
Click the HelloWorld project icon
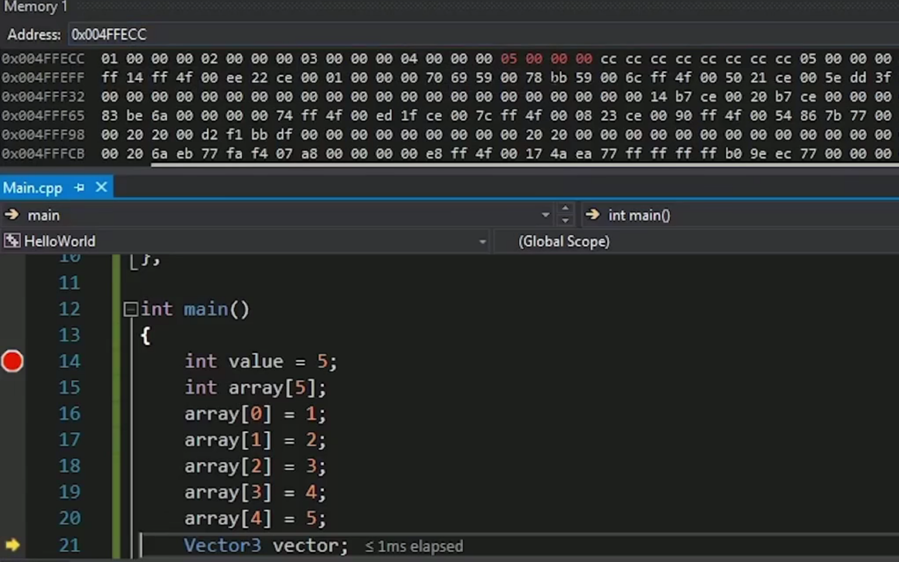click(12, 241)
